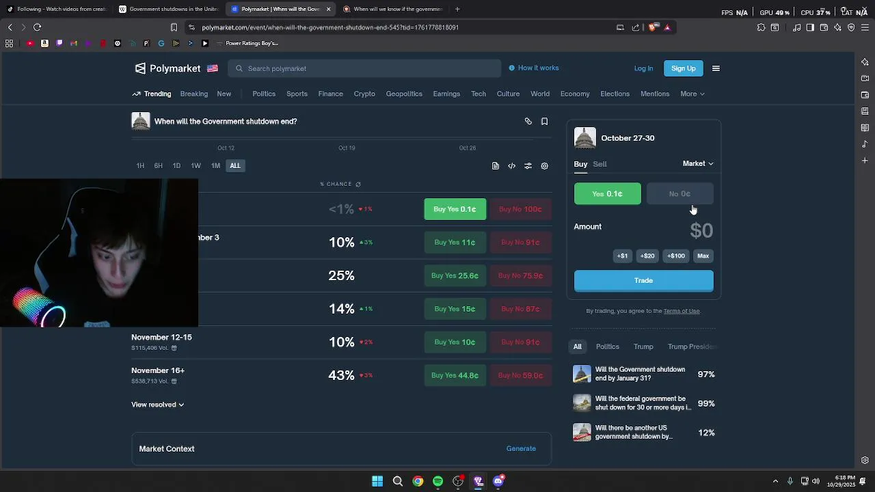
Task: Open the hamburger menu beside Sign Up
Action: pyautogui.click(x=716, y=68)
